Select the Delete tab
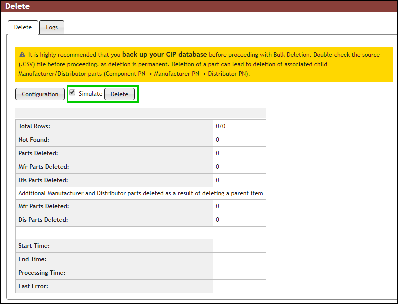 pyautogui.click(x=23, y=27)
